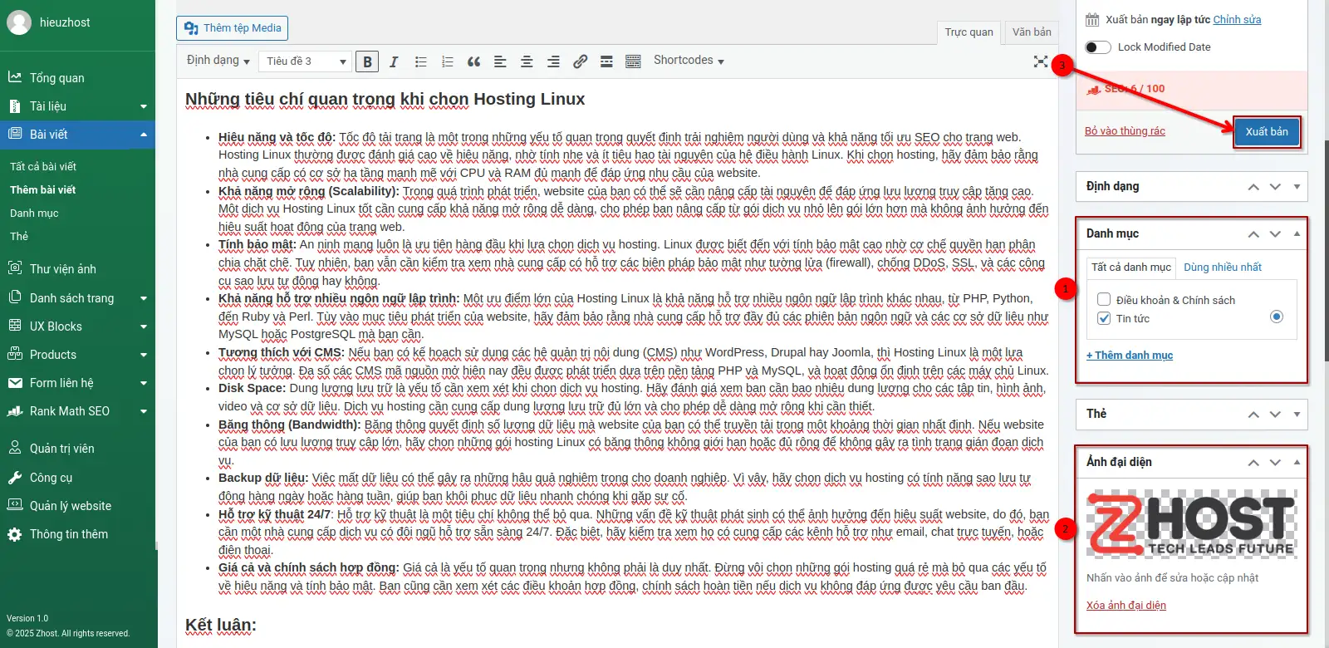Open the Tiêu đề 3 heading dropdown

pos(307,61)
